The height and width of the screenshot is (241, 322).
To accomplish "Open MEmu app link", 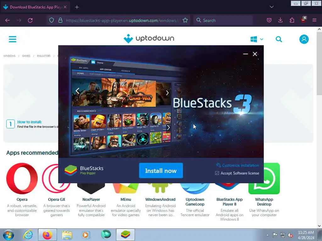I will pos(126,199).
